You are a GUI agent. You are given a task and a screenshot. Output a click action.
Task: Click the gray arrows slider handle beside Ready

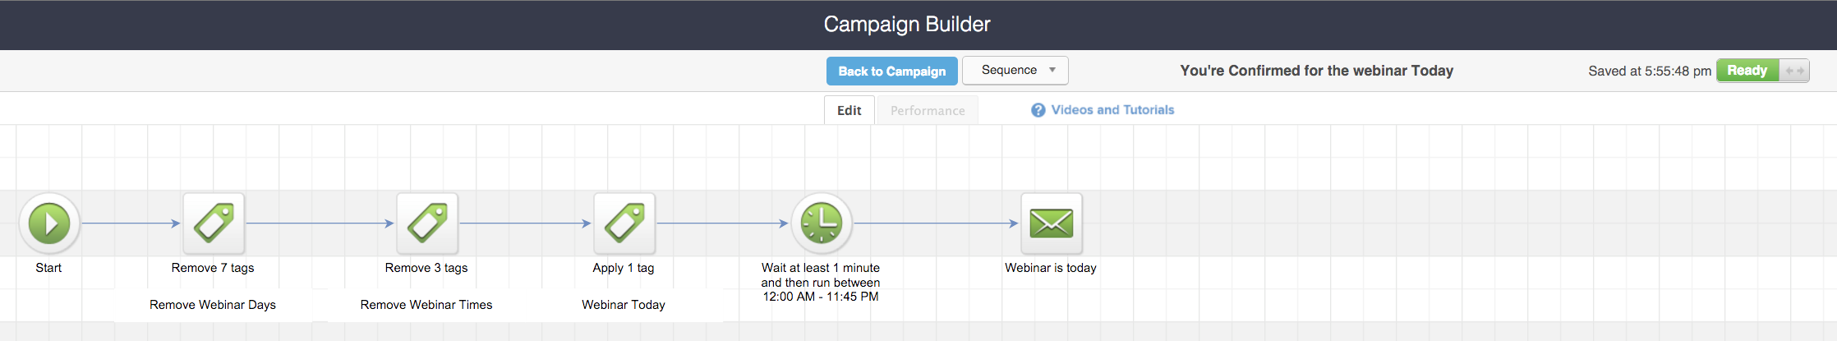(x=1794, y=71)
